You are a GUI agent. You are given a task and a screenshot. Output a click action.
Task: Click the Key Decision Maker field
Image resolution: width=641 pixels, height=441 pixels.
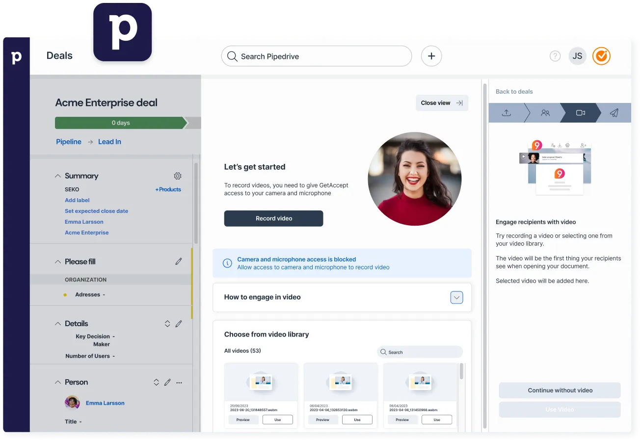95,340
